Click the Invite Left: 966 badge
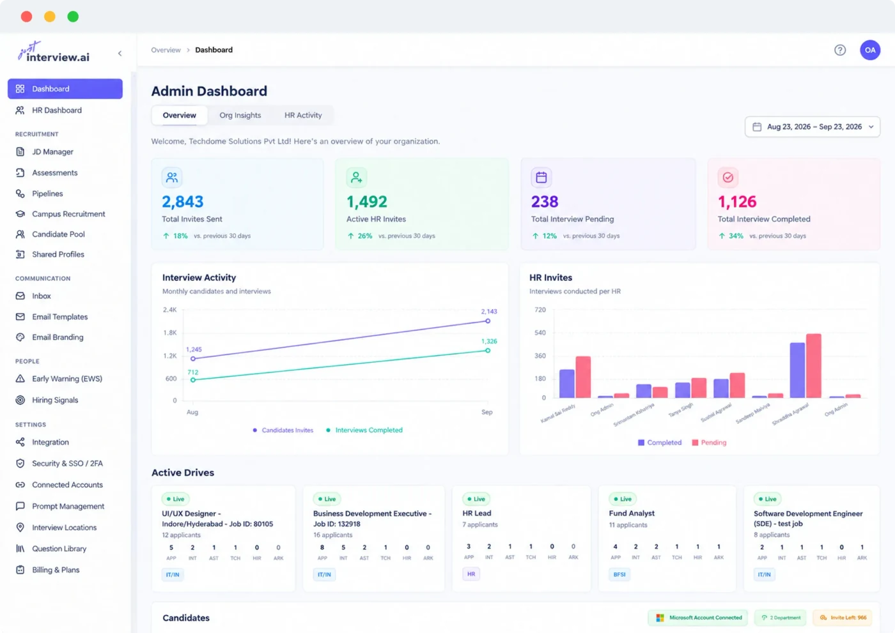Viewport: 895px width, 633px height. (843, 618)
